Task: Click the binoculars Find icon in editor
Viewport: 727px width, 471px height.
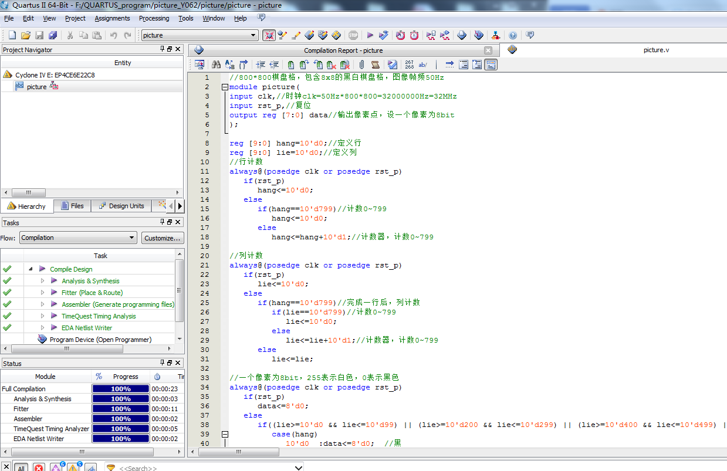Action: (216, 65)
